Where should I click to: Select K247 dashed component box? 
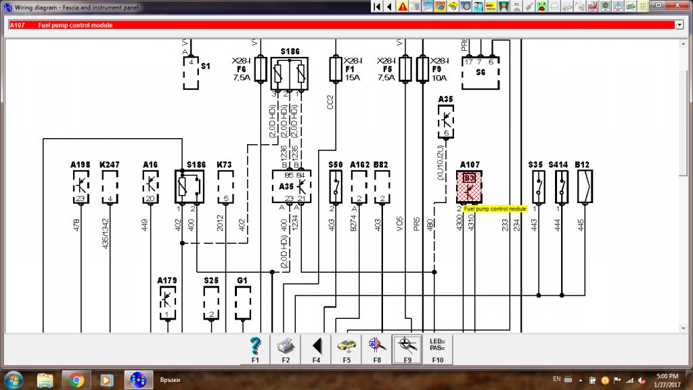click(110, 187)
